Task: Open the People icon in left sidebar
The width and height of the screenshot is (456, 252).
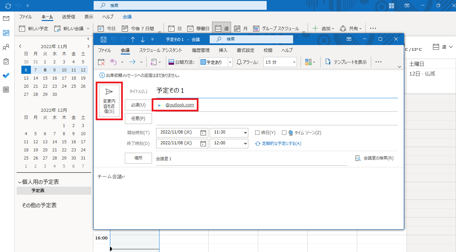Action: click(x=6, y=47)
